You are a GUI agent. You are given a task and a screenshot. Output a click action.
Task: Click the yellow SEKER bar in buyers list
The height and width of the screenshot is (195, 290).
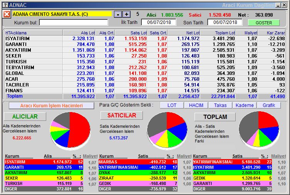coord(44,178)
